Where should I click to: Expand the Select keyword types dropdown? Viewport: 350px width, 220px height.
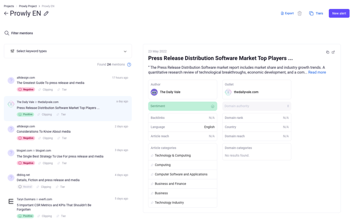(x=68, y=51)
